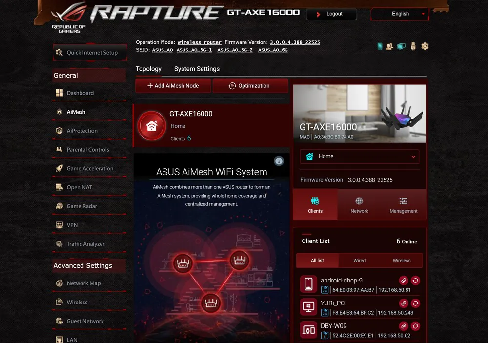Open Game Acceleration rocket icon
Image resolution: width=488 pixels, height=343 pixels.
59,168
